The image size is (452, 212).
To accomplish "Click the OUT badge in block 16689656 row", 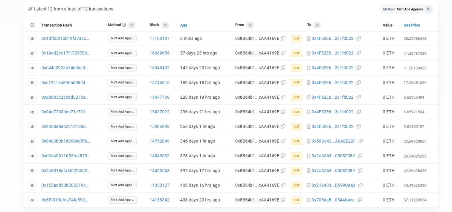I will tap(296, 53).
